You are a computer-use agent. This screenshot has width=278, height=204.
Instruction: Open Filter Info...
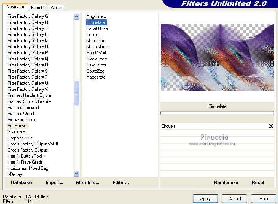(x=87, y=183)
